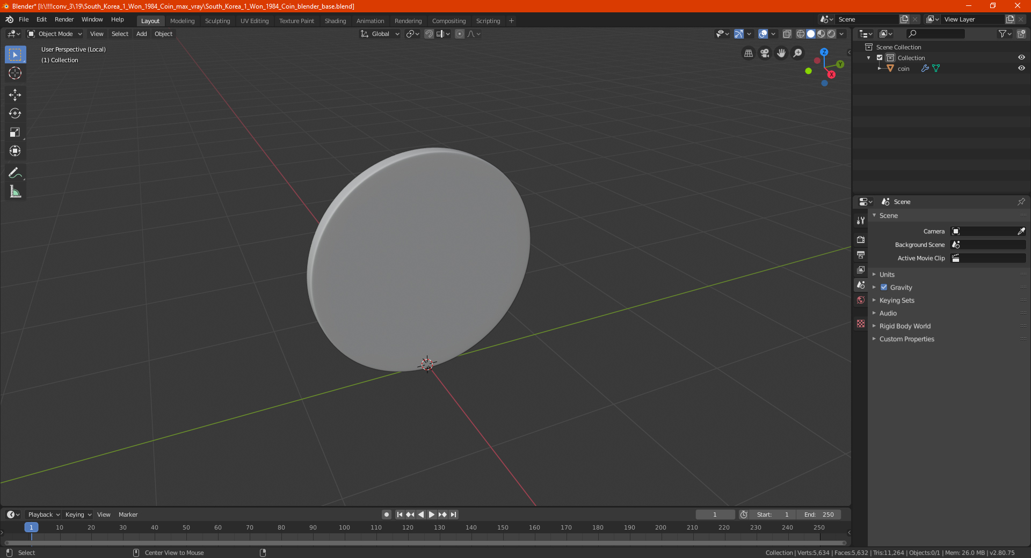Open the viewport Add menu
The image size is (1031, 558).
[141, 34]
